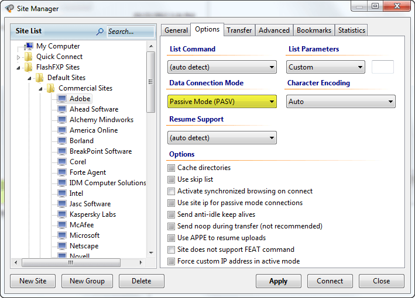Click the America Online site icon
Viewport: 415px width, 298px height.
pyautogui.click(x=62, y=130)
